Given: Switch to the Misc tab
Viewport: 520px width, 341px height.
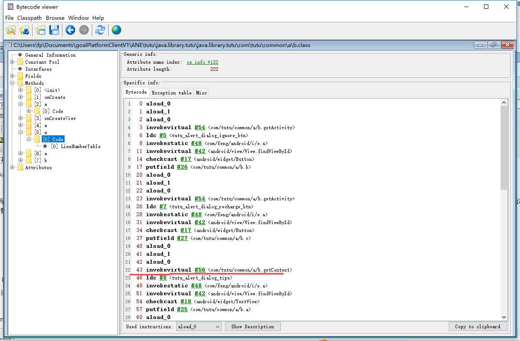Looking at the screenshot, I should (201, 93).
